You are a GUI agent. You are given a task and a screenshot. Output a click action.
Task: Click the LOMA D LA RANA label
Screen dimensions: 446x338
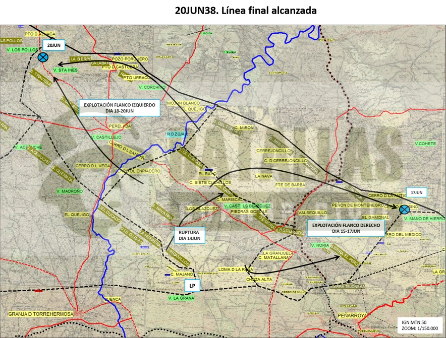236,269
